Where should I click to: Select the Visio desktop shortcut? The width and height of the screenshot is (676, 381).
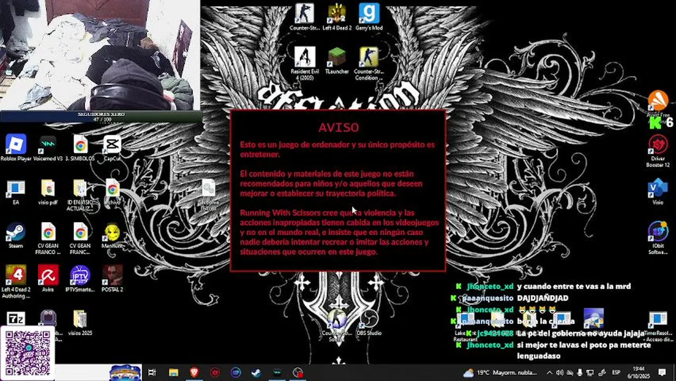click(x=658, y=192)
